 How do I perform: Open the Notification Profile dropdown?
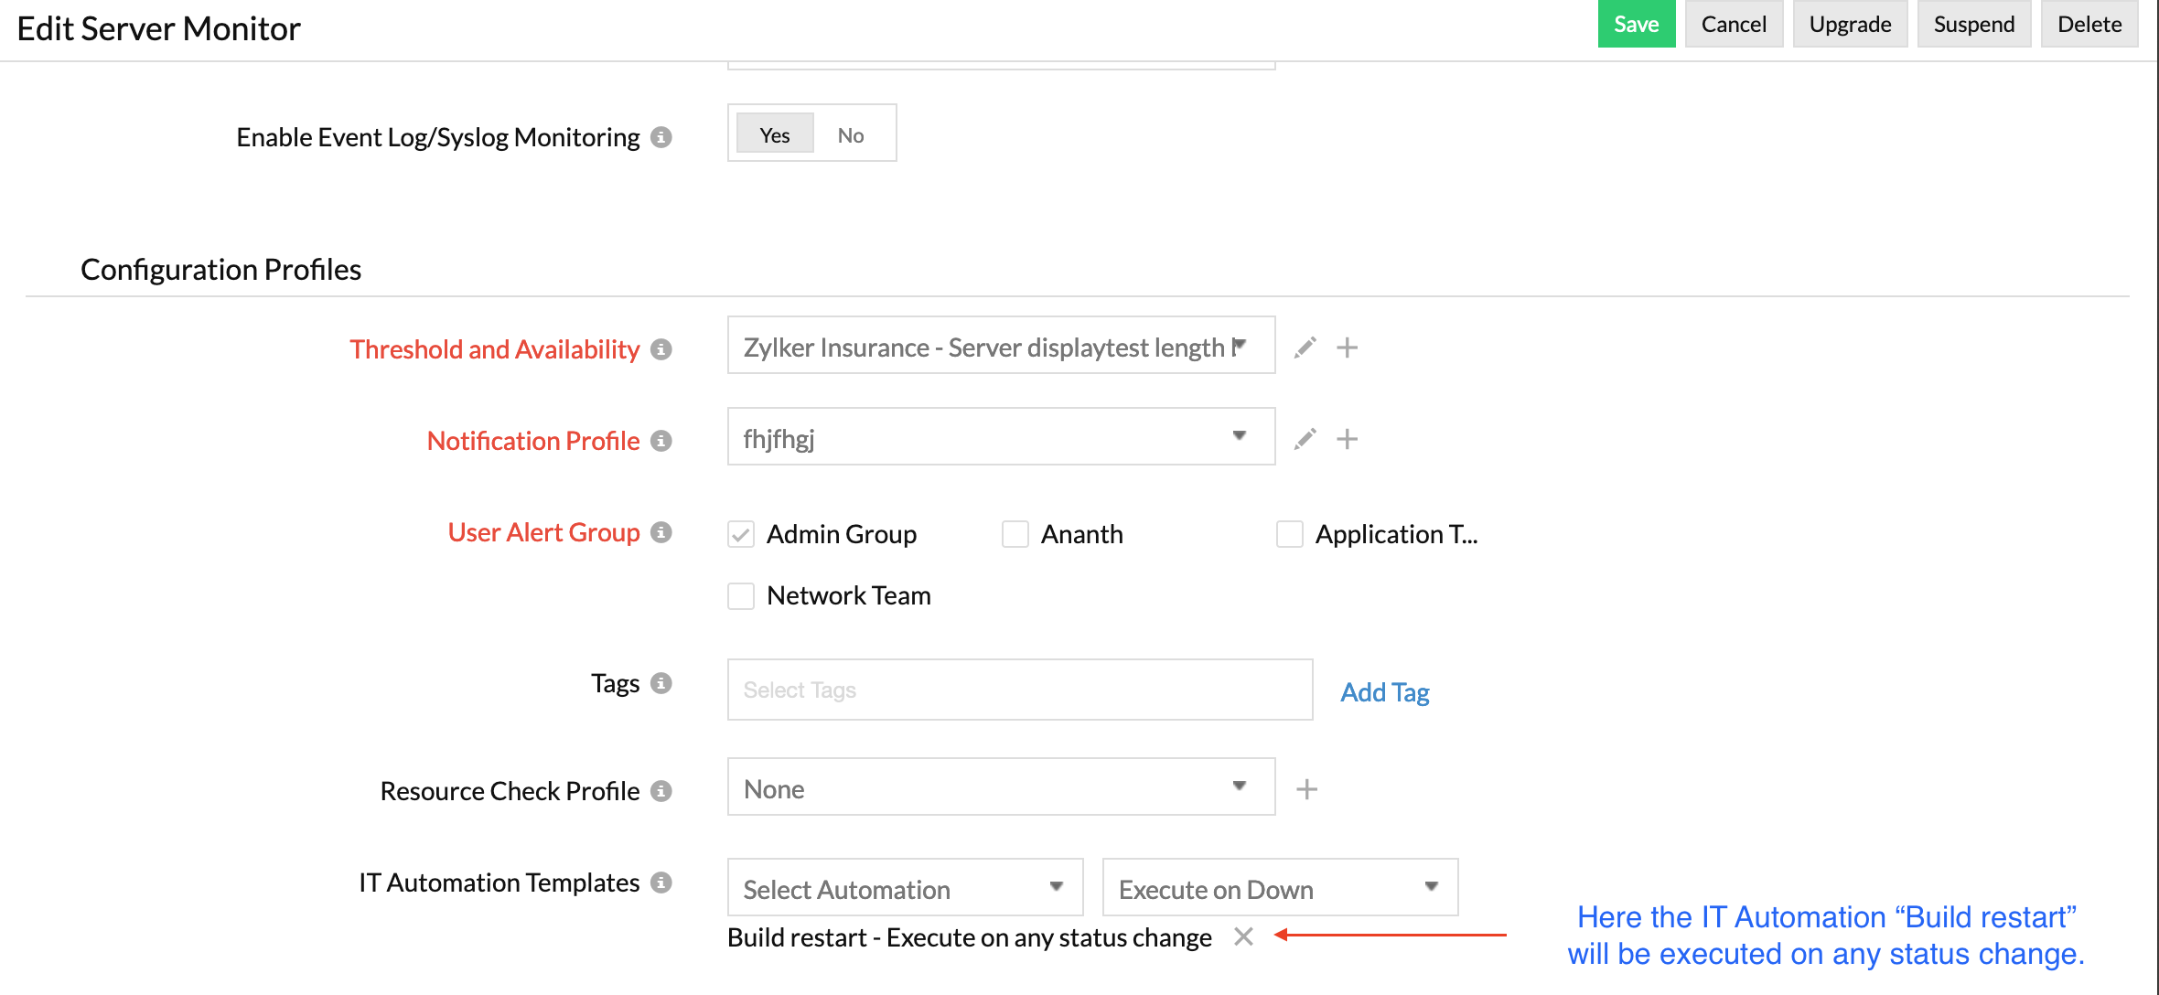(1001, 437)
